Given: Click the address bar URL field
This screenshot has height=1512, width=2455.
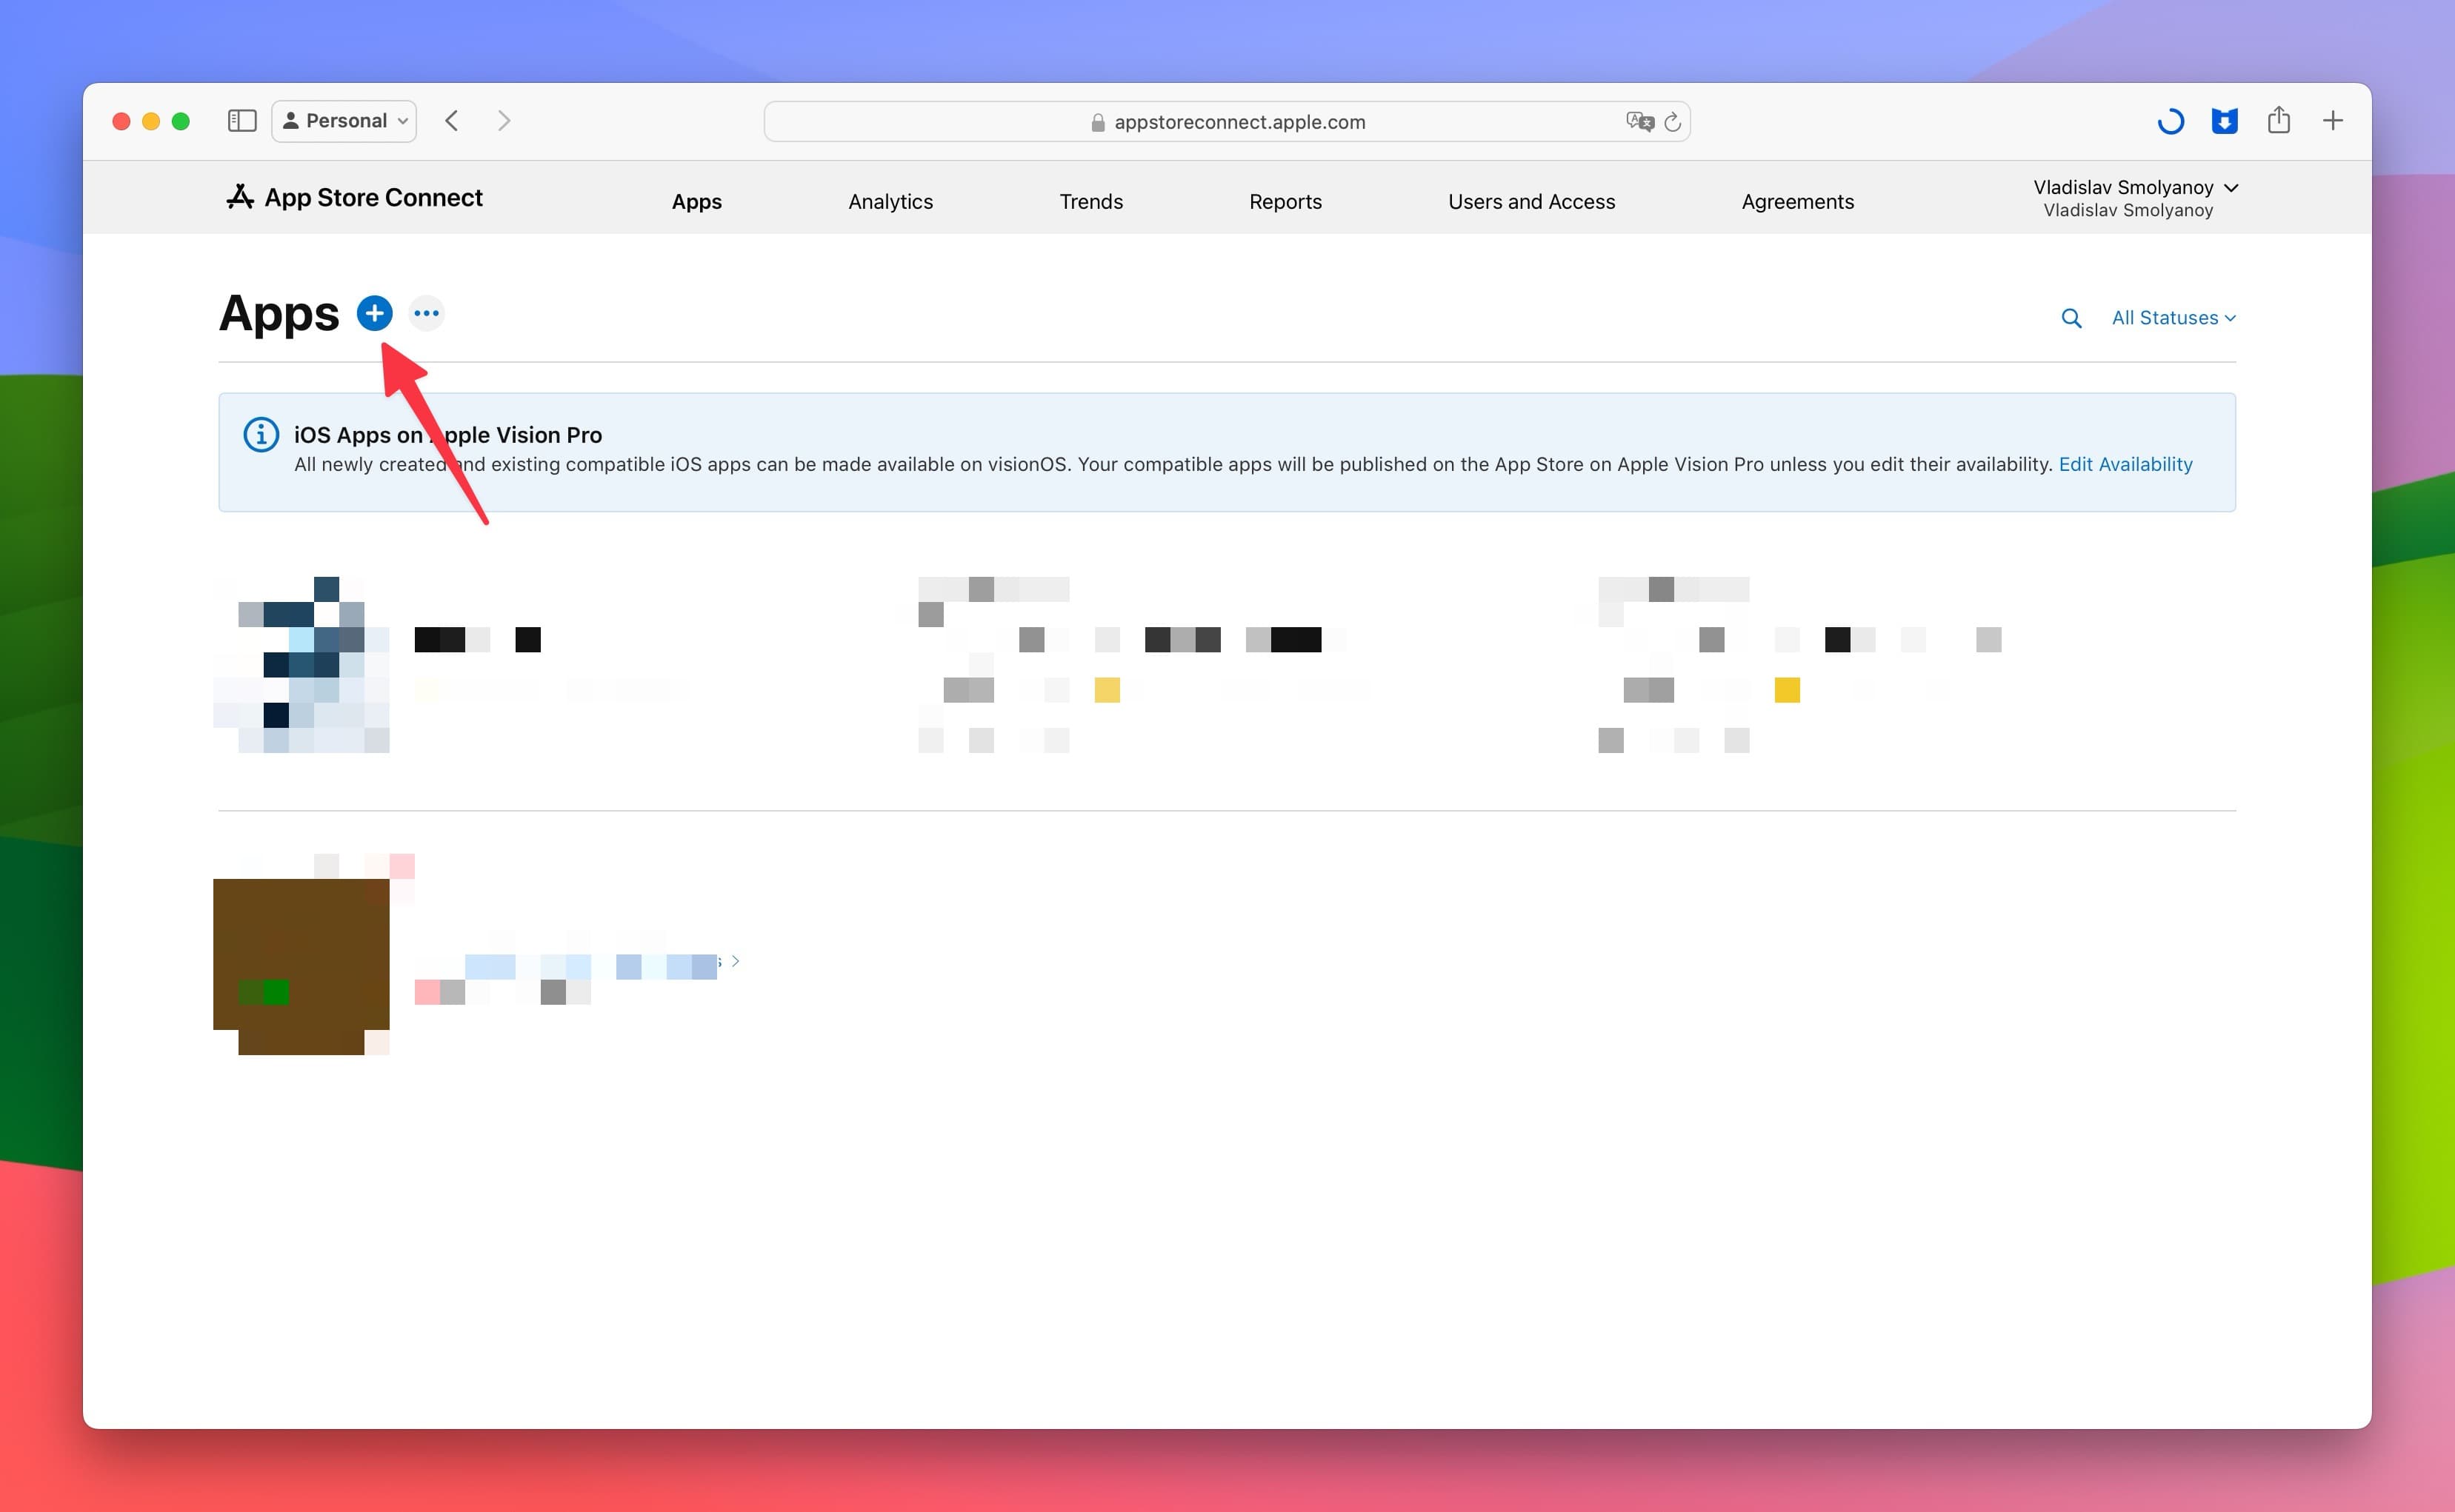Looking at the screenshot, I should tap(1226, 121).
